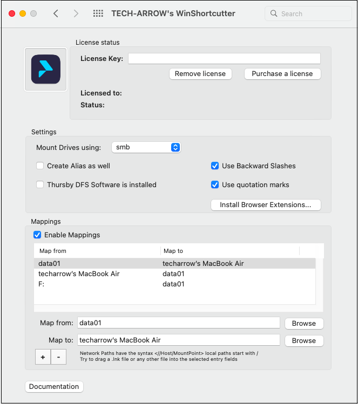The image size is (358, 404).
Task: Add a mapping with the plus button
Action: [42, 357]
